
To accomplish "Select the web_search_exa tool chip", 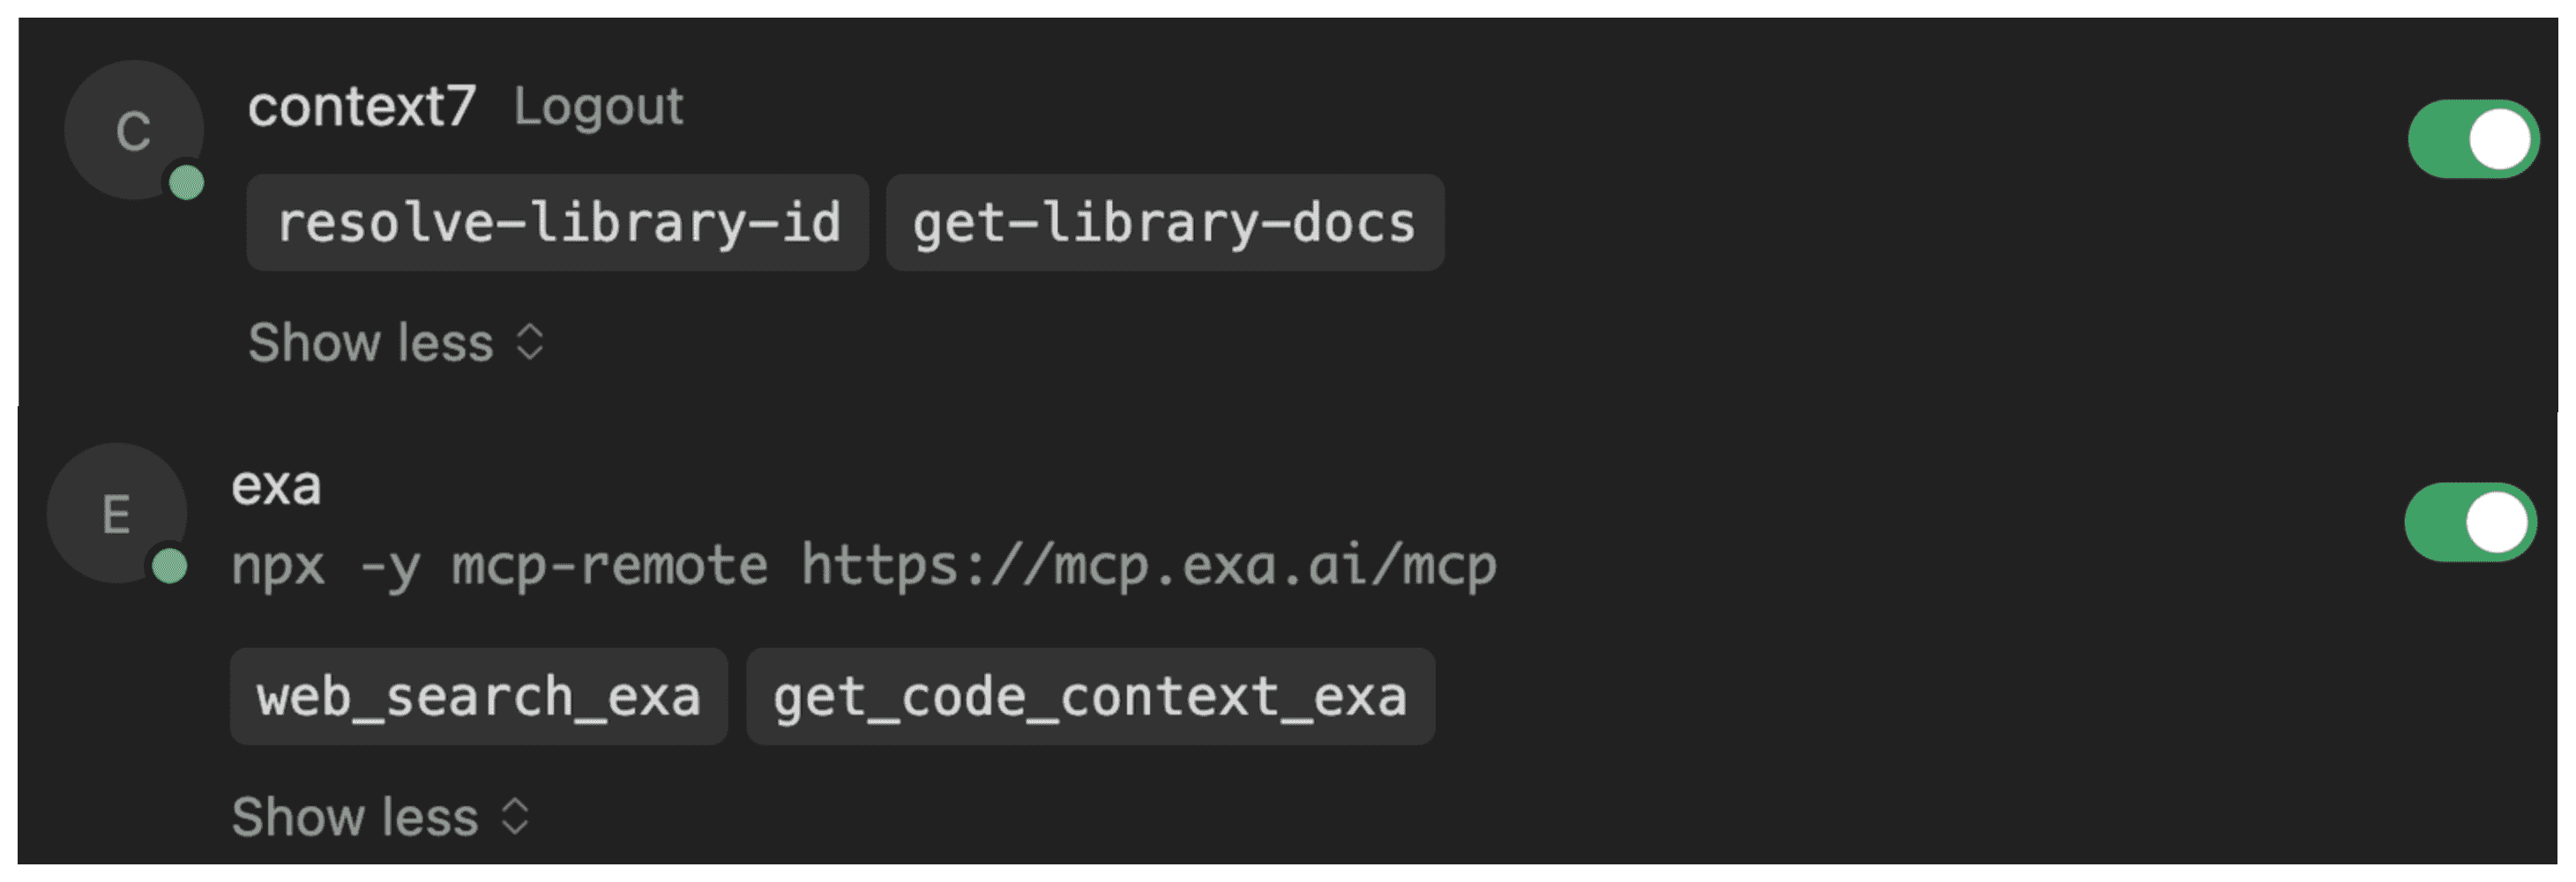I will [478, 696].
